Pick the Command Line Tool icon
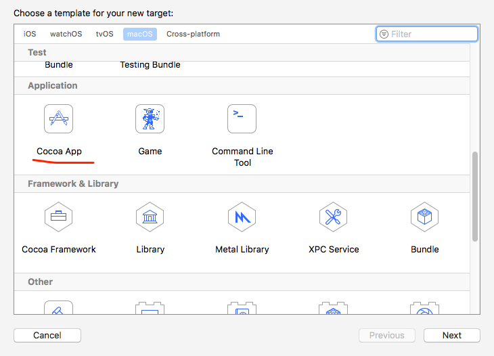 click(242, 118)
